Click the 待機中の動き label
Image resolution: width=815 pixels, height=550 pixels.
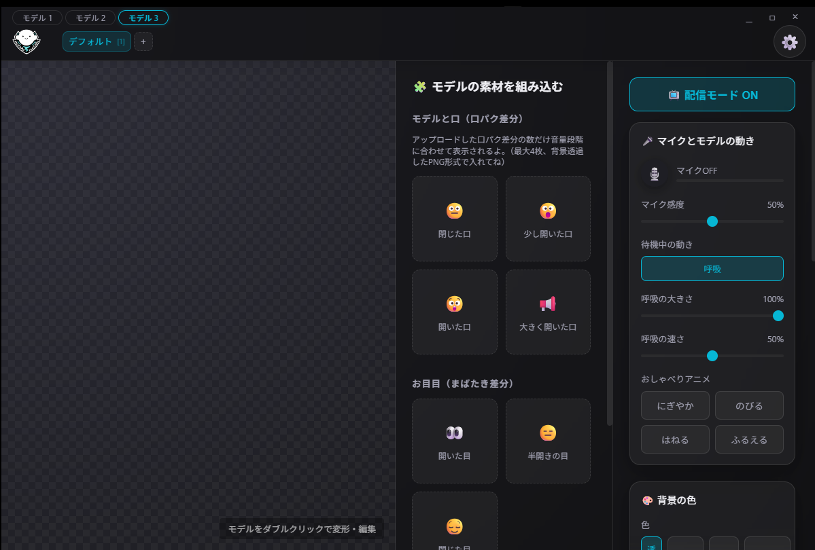pos(667,244)
